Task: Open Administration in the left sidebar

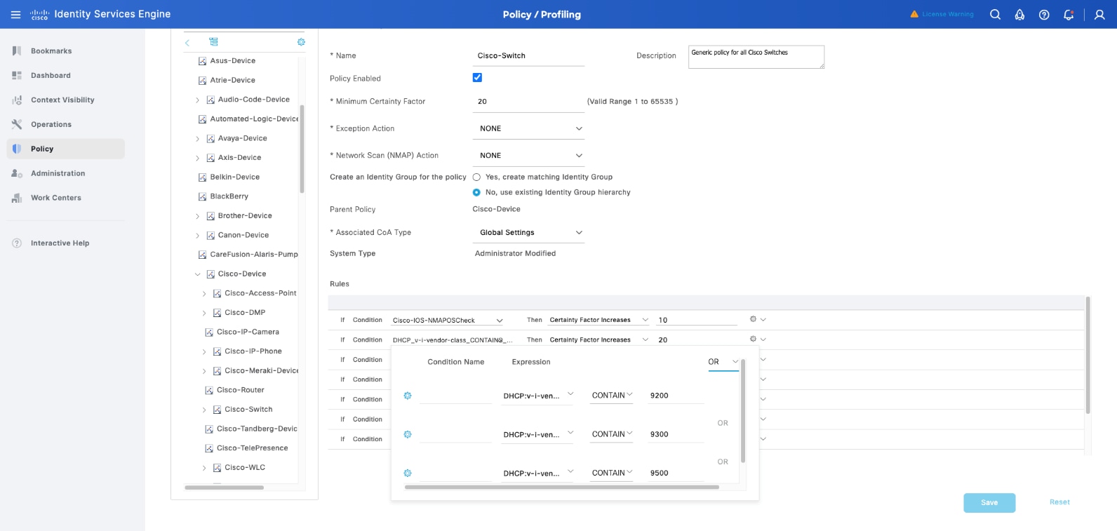Action: point(58,173)
